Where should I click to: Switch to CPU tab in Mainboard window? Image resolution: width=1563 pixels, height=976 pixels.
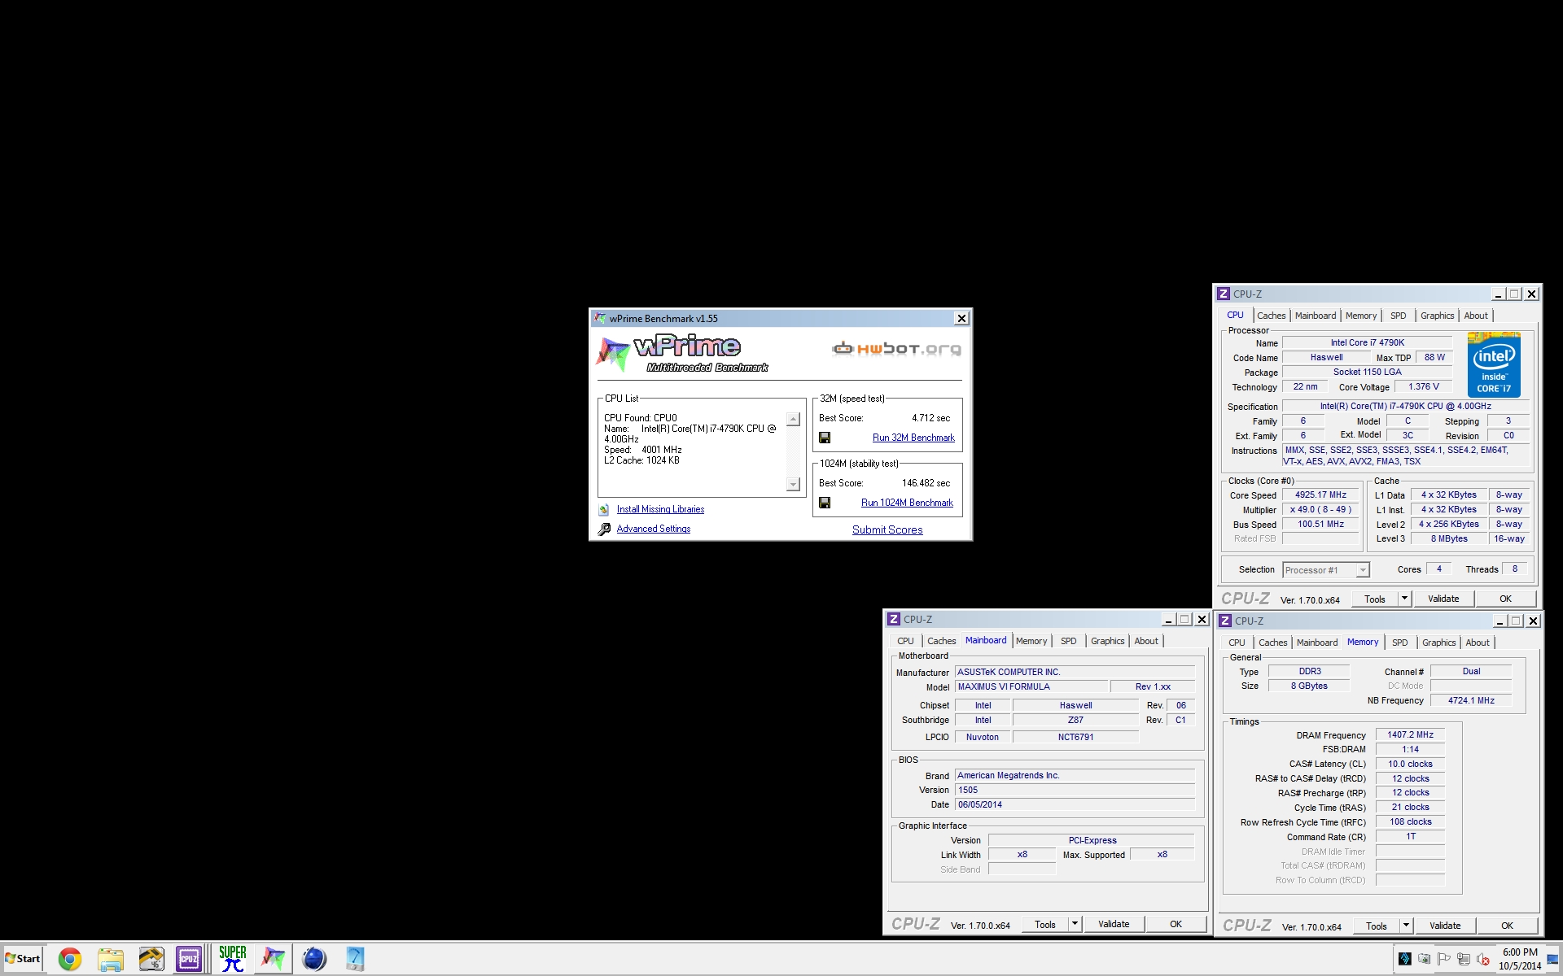point(905,641)
